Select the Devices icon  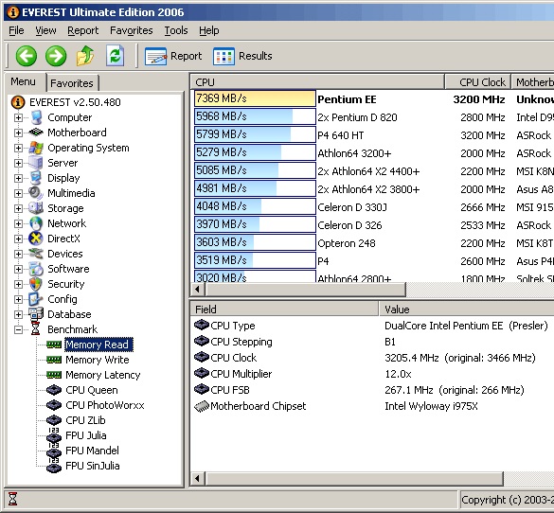(x=36, y=254)
